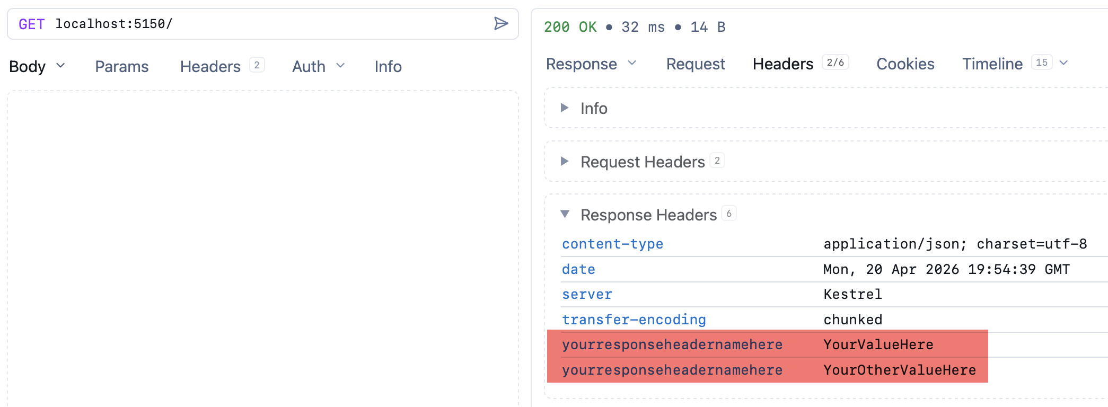
Task: Click the content-type response header link
Action: click(612, 244)
